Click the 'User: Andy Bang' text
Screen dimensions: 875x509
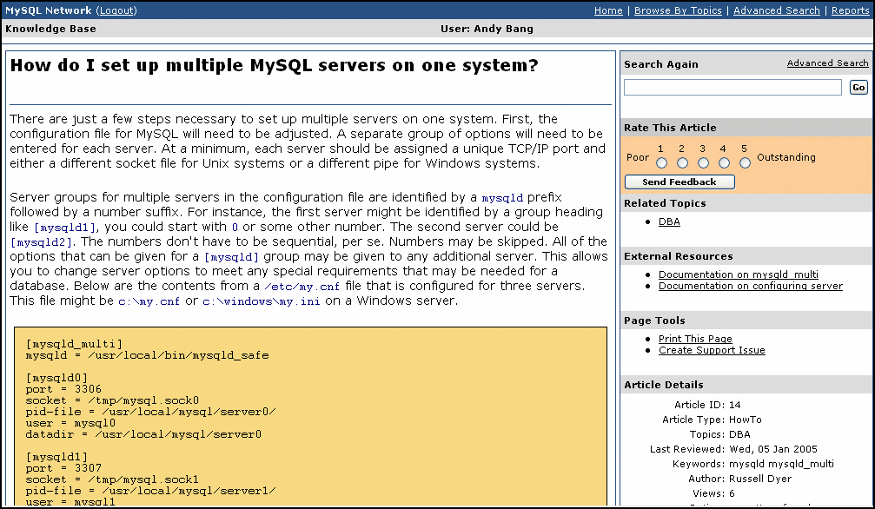[487, 29]
